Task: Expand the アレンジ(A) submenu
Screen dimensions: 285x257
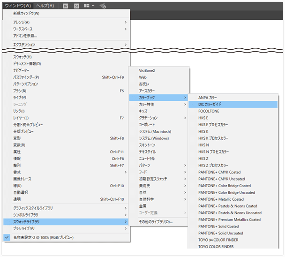Action: click(x=67, y=22)
